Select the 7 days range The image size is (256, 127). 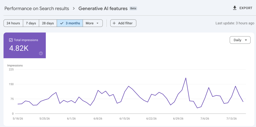(31, 23)
